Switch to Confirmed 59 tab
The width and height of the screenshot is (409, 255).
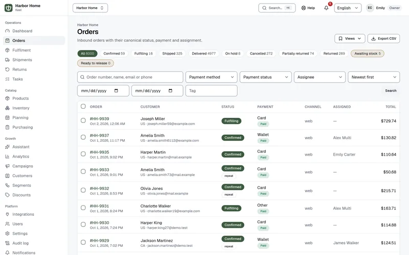point(114,54)
